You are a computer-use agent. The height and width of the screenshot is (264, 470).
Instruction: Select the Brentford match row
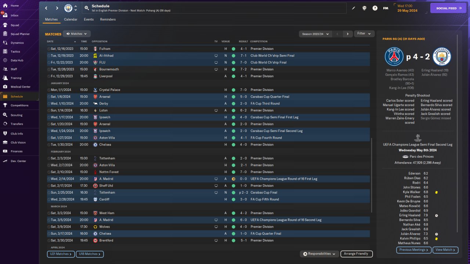[x=208, y=241]
